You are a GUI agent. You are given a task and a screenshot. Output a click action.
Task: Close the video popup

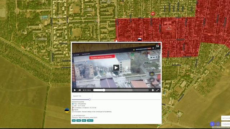(160, 44)
